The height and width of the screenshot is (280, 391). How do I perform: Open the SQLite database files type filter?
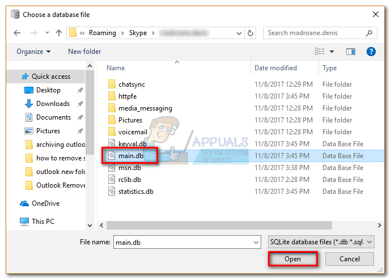tap(321, 242)
